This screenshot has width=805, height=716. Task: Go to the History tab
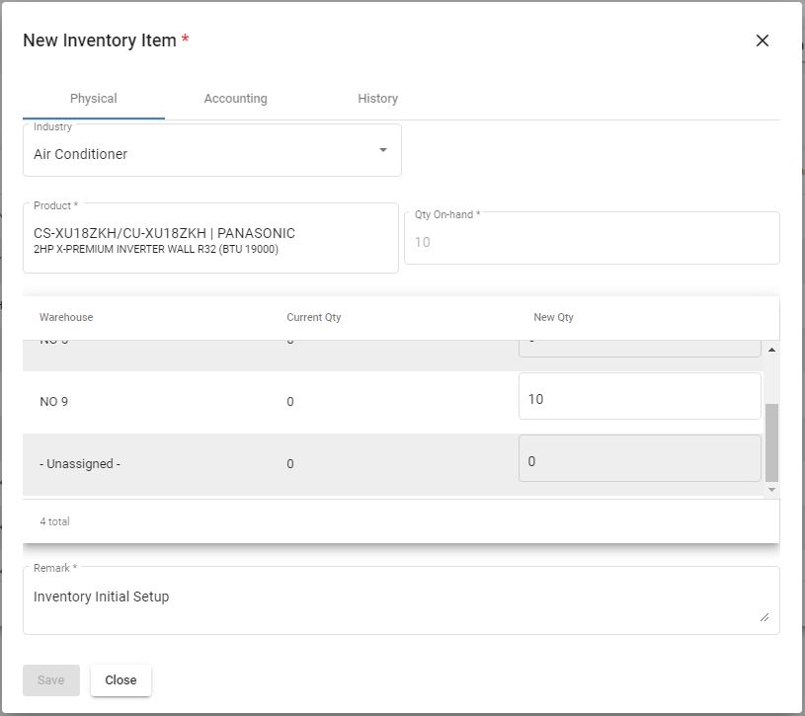tap(377, 99)
